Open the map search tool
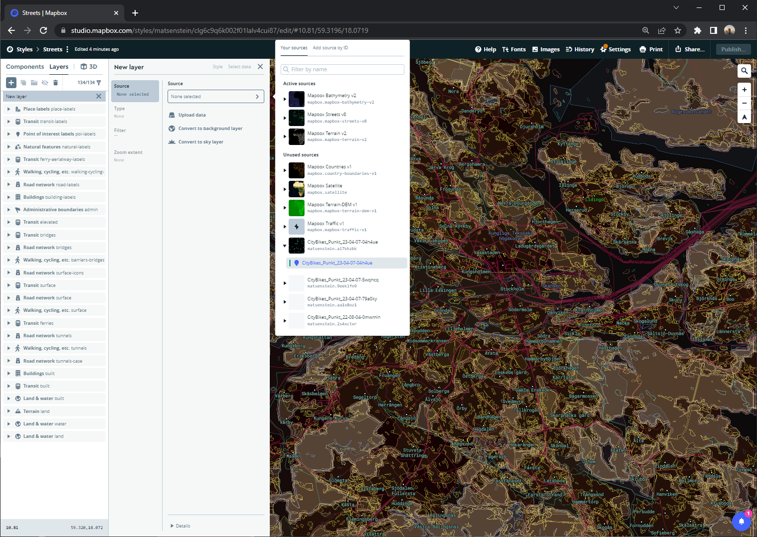 click(x=744, y=71)
